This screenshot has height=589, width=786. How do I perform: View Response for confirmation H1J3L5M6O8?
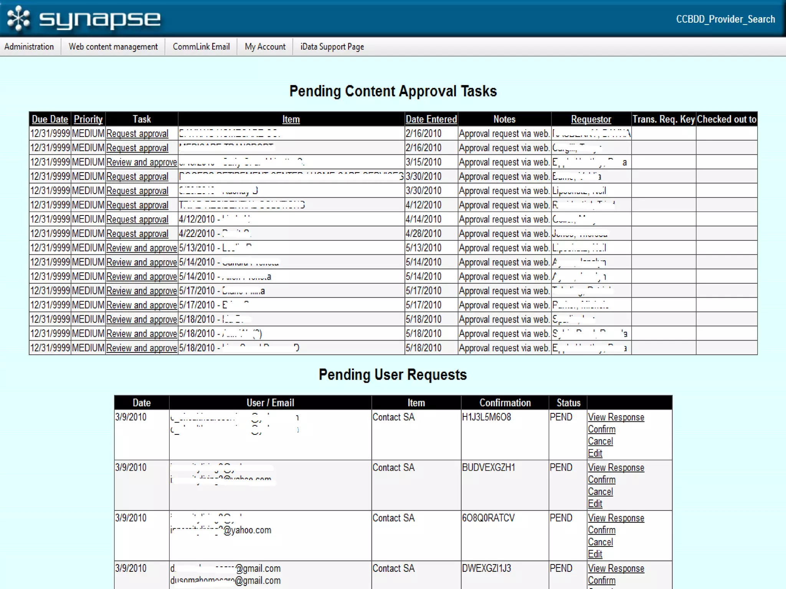616,417
